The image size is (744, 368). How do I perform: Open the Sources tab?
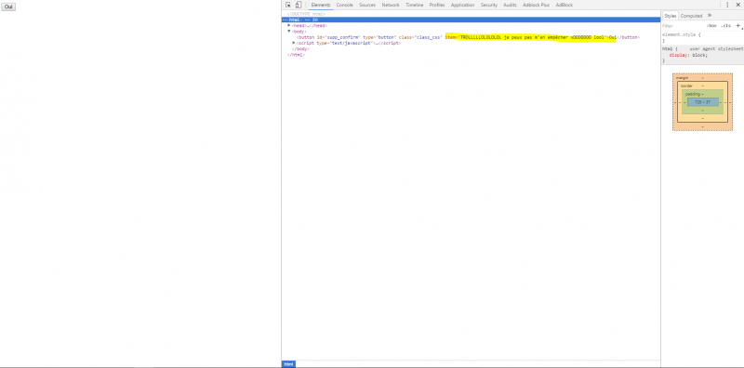(x=367, y=5)
